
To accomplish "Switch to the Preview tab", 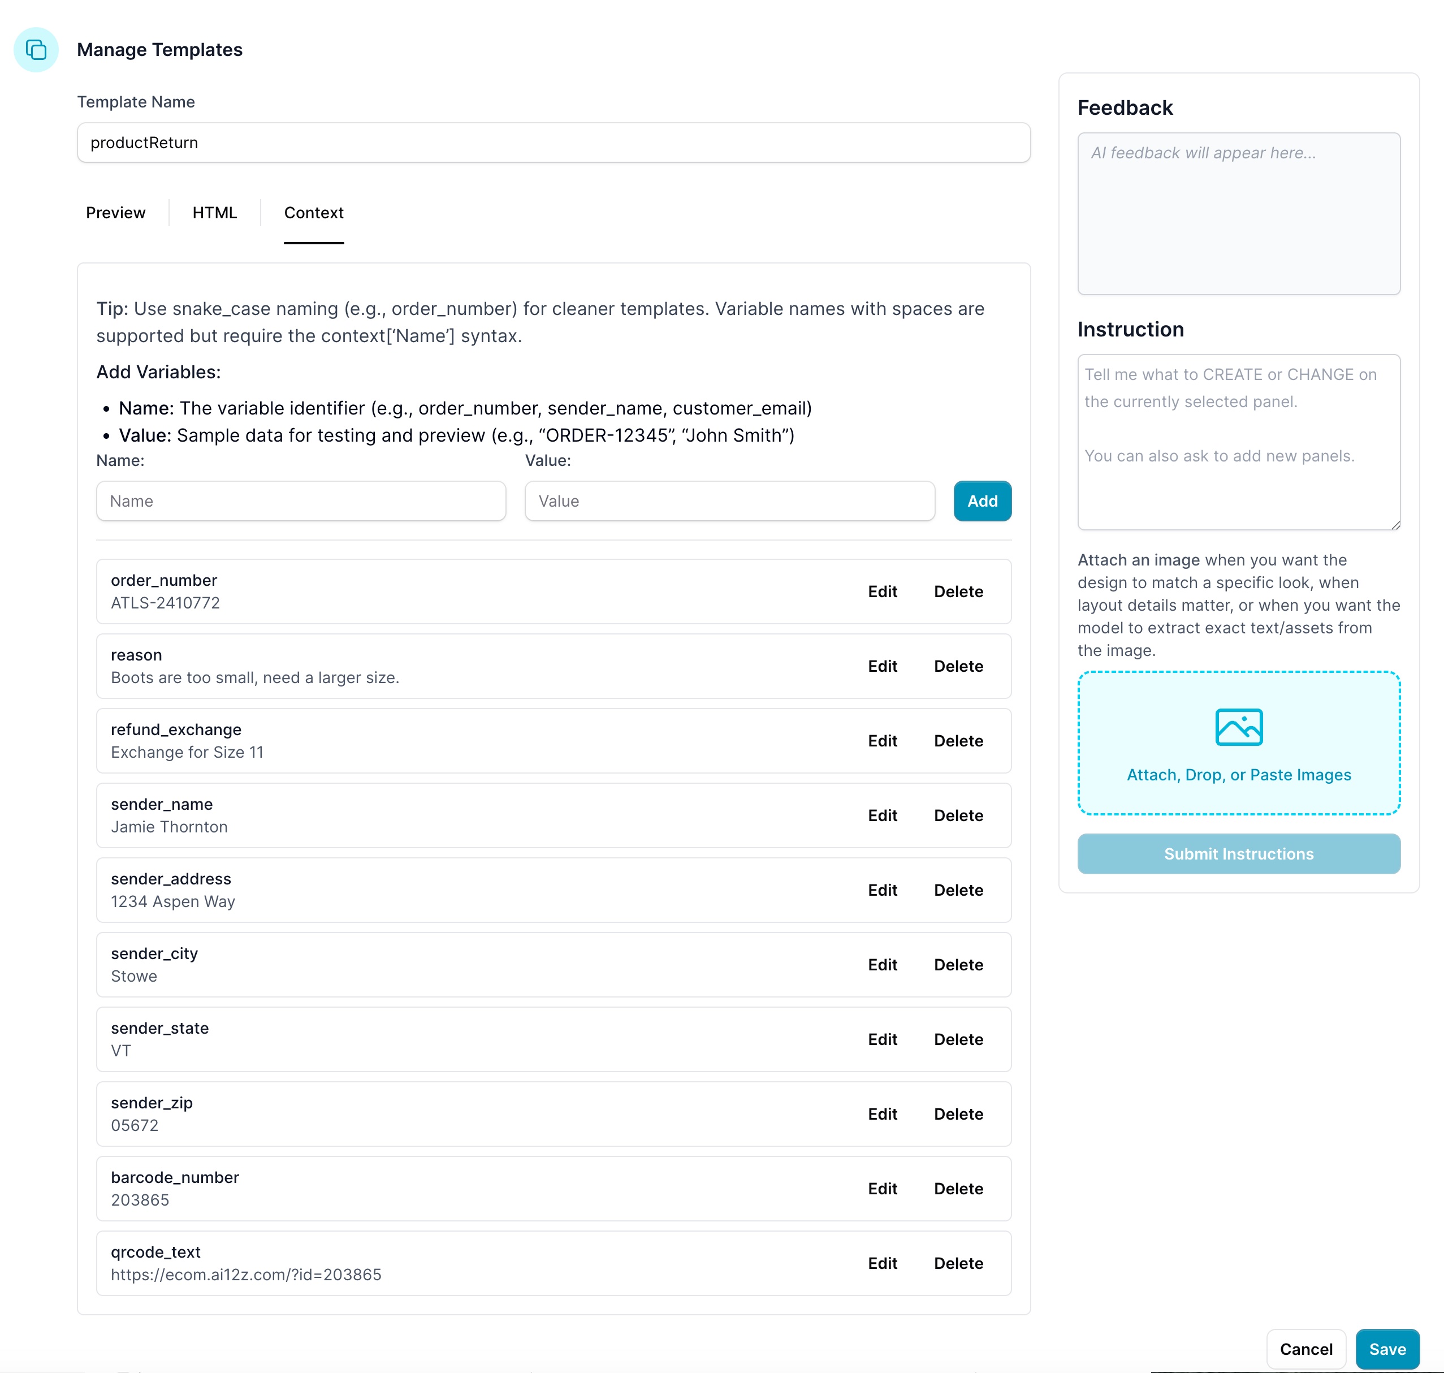I will click(x=115, y=213).
